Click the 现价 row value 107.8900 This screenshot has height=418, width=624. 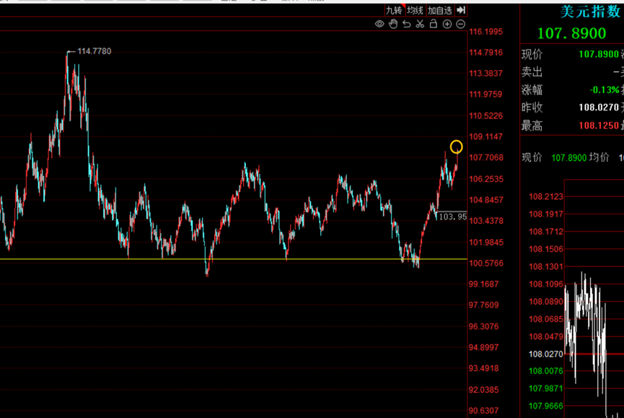click(x=599, y=54)
